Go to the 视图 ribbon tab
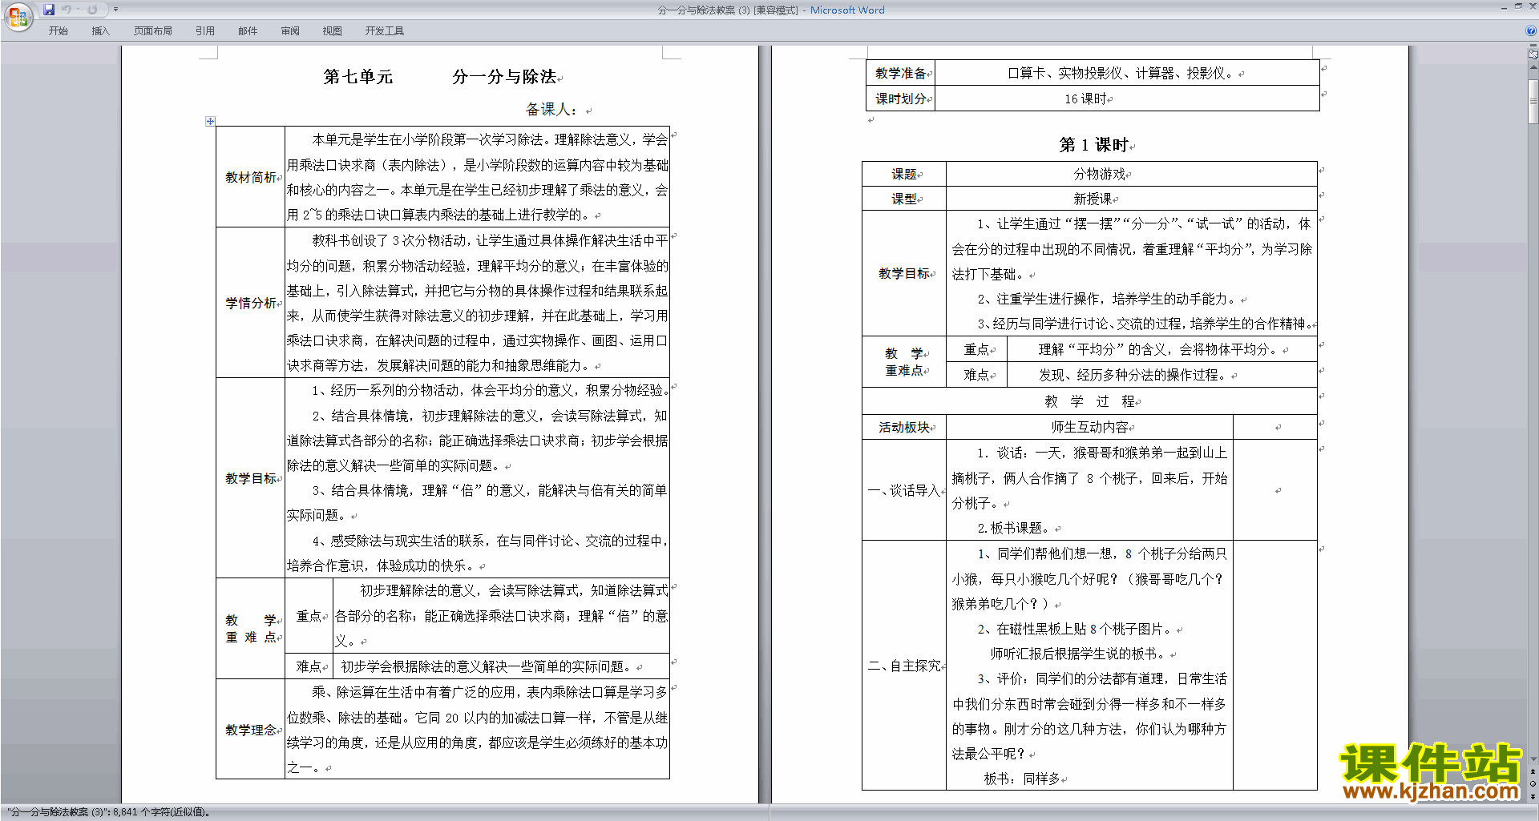1539x821 pixels. pos(333,30)
